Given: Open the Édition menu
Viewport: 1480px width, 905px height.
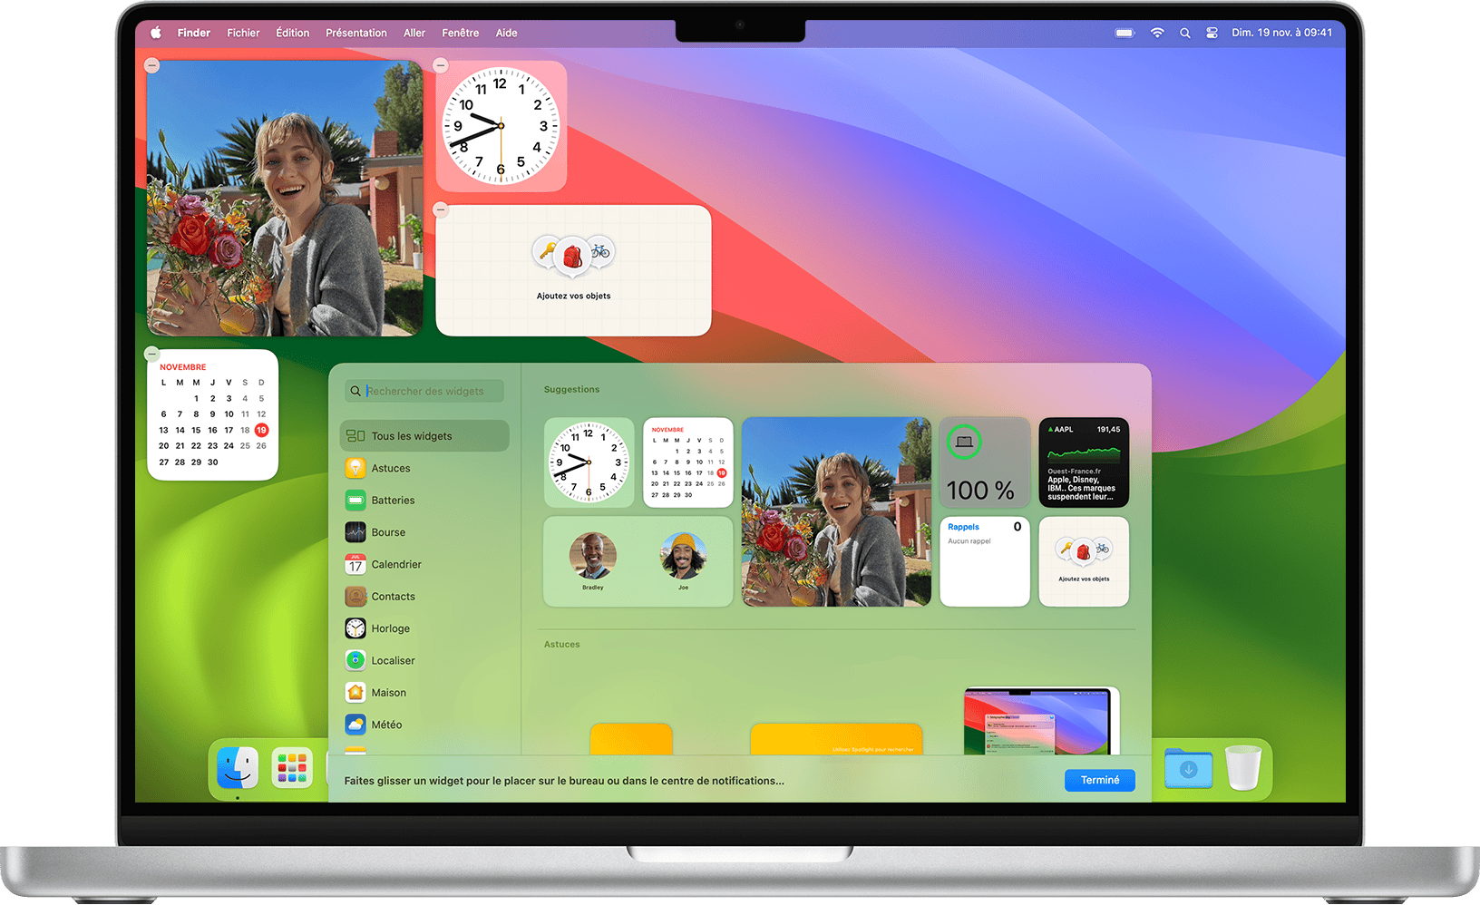Looking at the screenshot, I should (x=292, y=33).
